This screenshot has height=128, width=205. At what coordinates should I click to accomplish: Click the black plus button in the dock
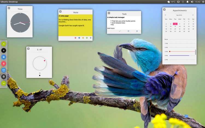[4, 51]
